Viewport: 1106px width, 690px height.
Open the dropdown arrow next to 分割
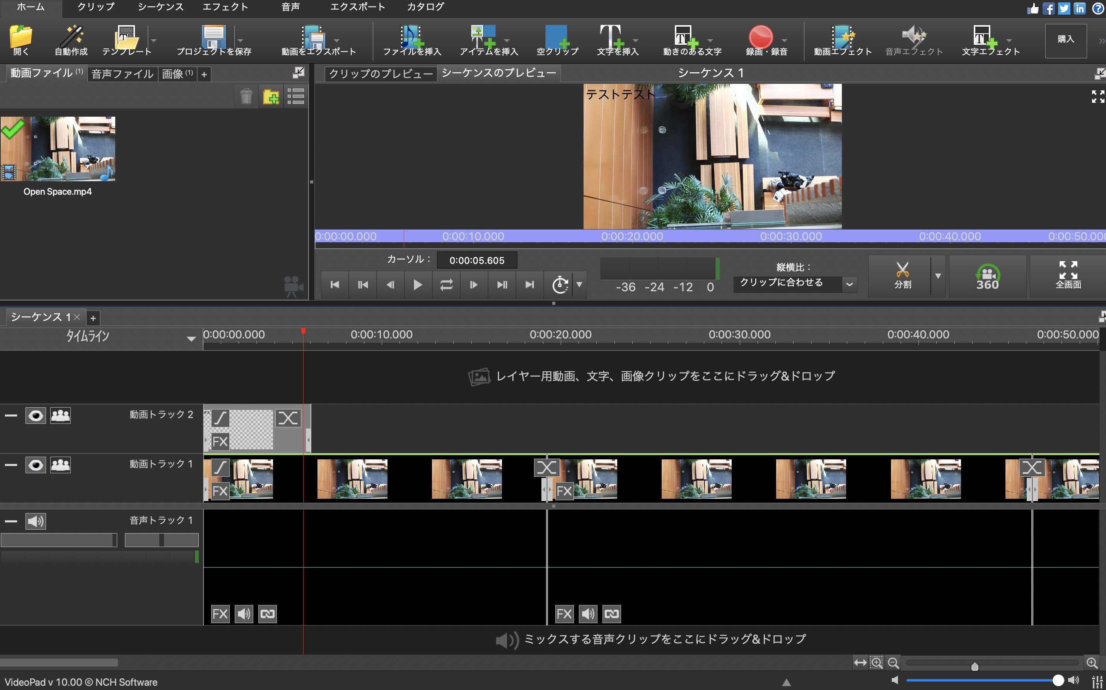pyautogui.click(x=938, y=275)
